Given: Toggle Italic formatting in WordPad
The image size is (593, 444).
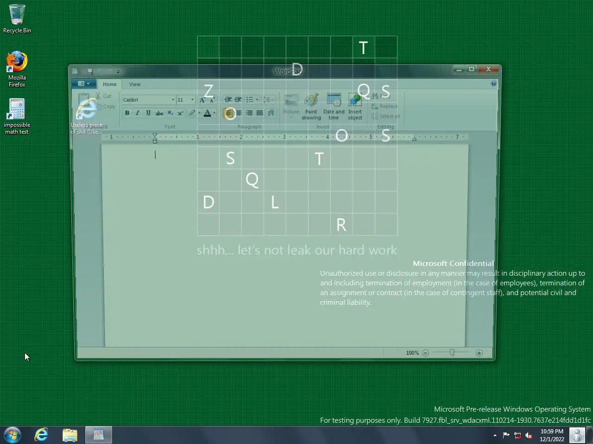Looking at the screenshot, I should (x=138, y=113).
